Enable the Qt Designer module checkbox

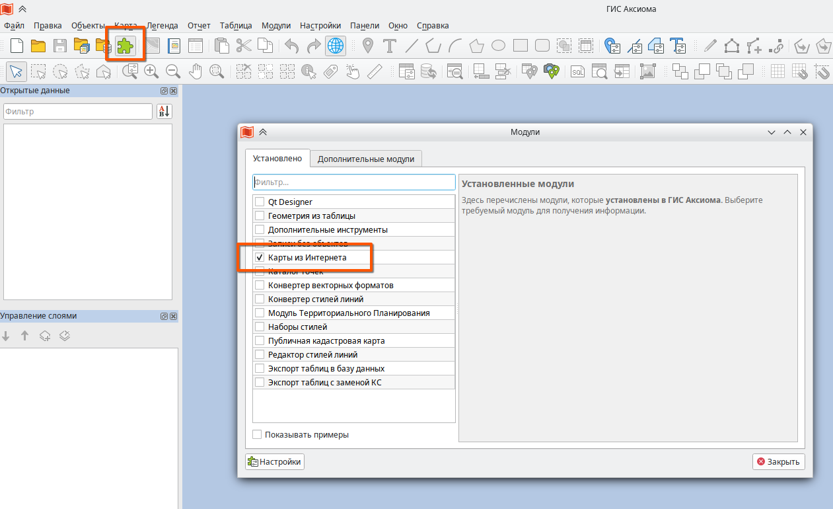pyautogui.click(x=260, y=202)
